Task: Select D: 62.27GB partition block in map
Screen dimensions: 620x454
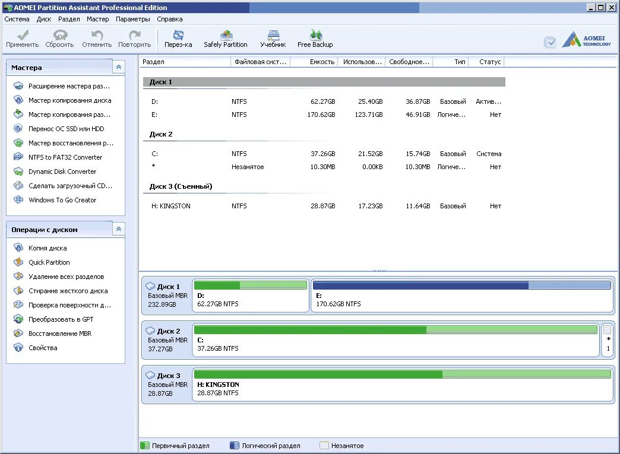Action: pos(250,296)
